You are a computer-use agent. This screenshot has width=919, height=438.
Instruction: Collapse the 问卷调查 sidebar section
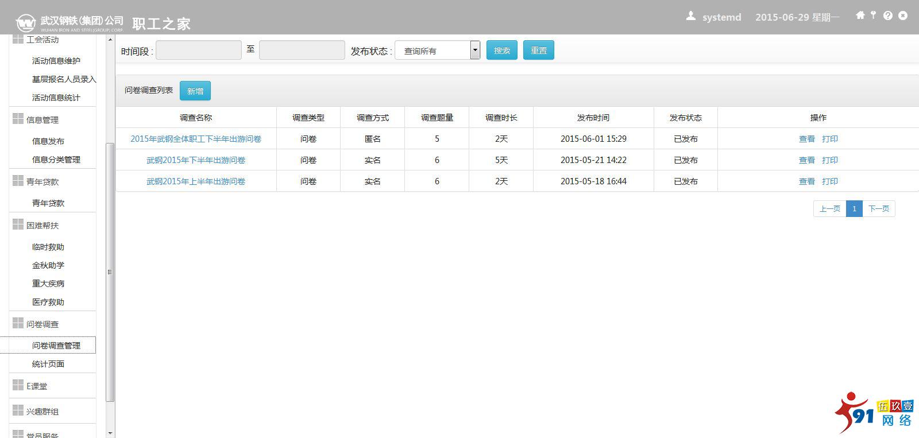coord(43,324)
